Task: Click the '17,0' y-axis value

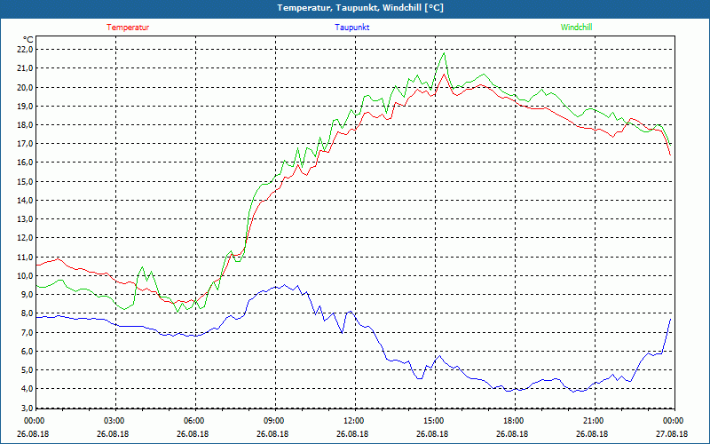Action: 26,144
